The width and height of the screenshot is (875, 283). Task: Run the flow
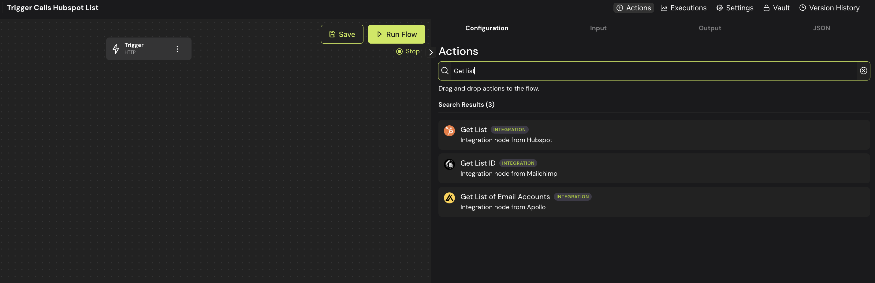(x=396, y=34)
